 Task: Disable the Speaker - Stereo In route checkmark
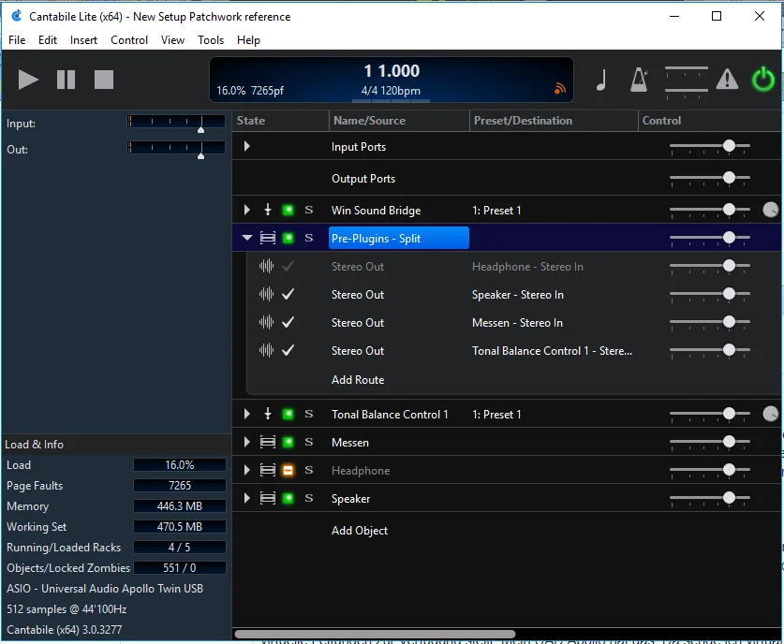tap(288, 294)
